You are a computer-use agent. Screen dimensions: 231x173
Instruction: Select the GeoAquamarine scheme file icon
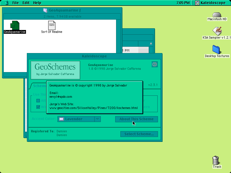(x=15, y=25)
